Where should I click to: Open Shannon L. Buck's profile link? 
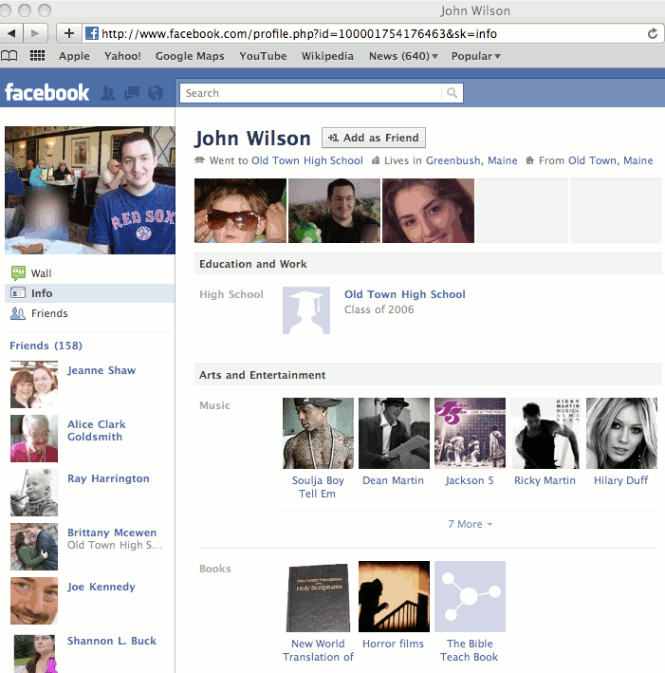pyautogui.click(x=112, y=641)
